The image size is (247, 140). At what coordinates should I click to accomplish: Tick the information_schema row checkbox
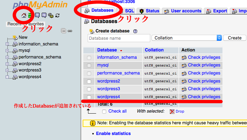pos(89,57)
